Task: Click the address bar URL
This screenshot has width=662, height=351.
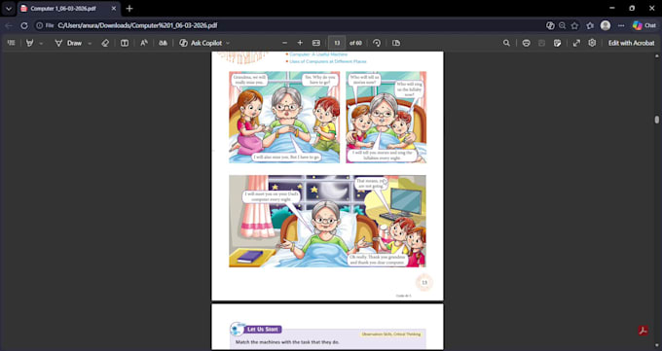Action: (x=137, y=25)
